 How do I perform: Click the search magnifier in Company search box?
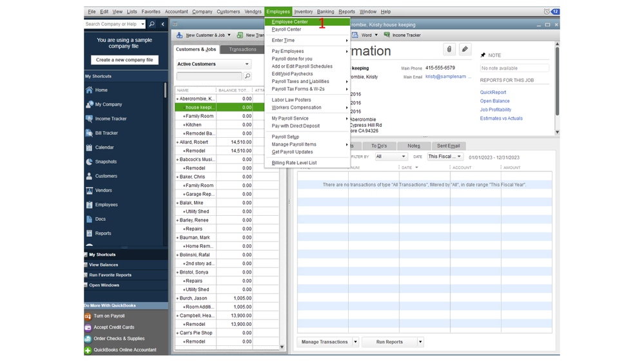(x=151, y=24)
